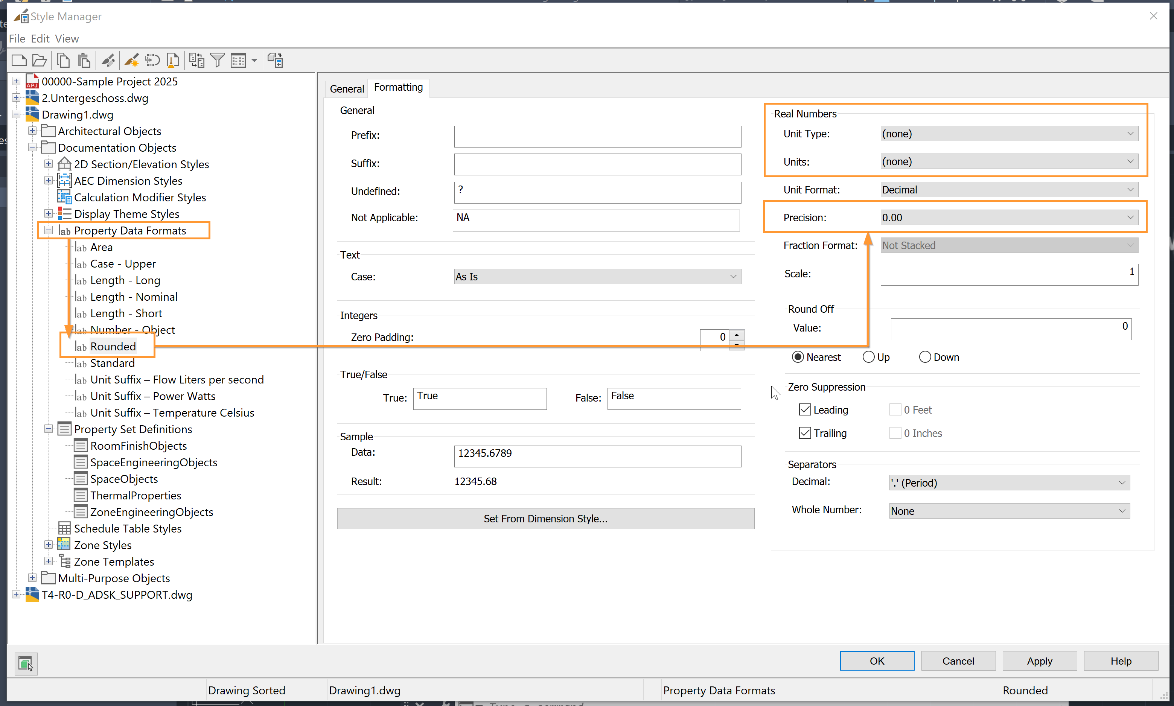Apply the formatting changes
The image size is (1174, 706).
coord(1039,661)
